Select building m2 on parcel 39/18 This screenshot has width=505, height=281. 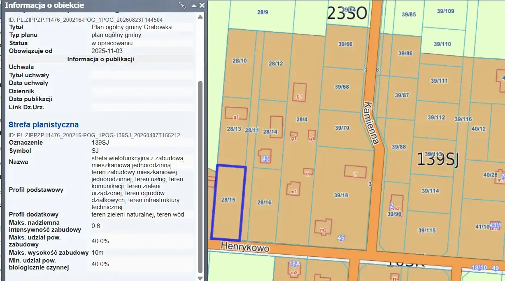[x=323, y=227]
